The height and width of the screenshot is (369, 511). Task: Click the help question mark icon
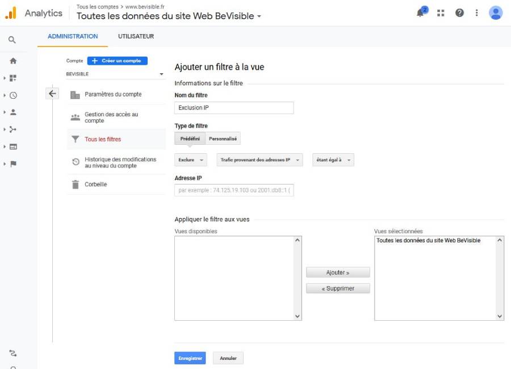point(459,13)
